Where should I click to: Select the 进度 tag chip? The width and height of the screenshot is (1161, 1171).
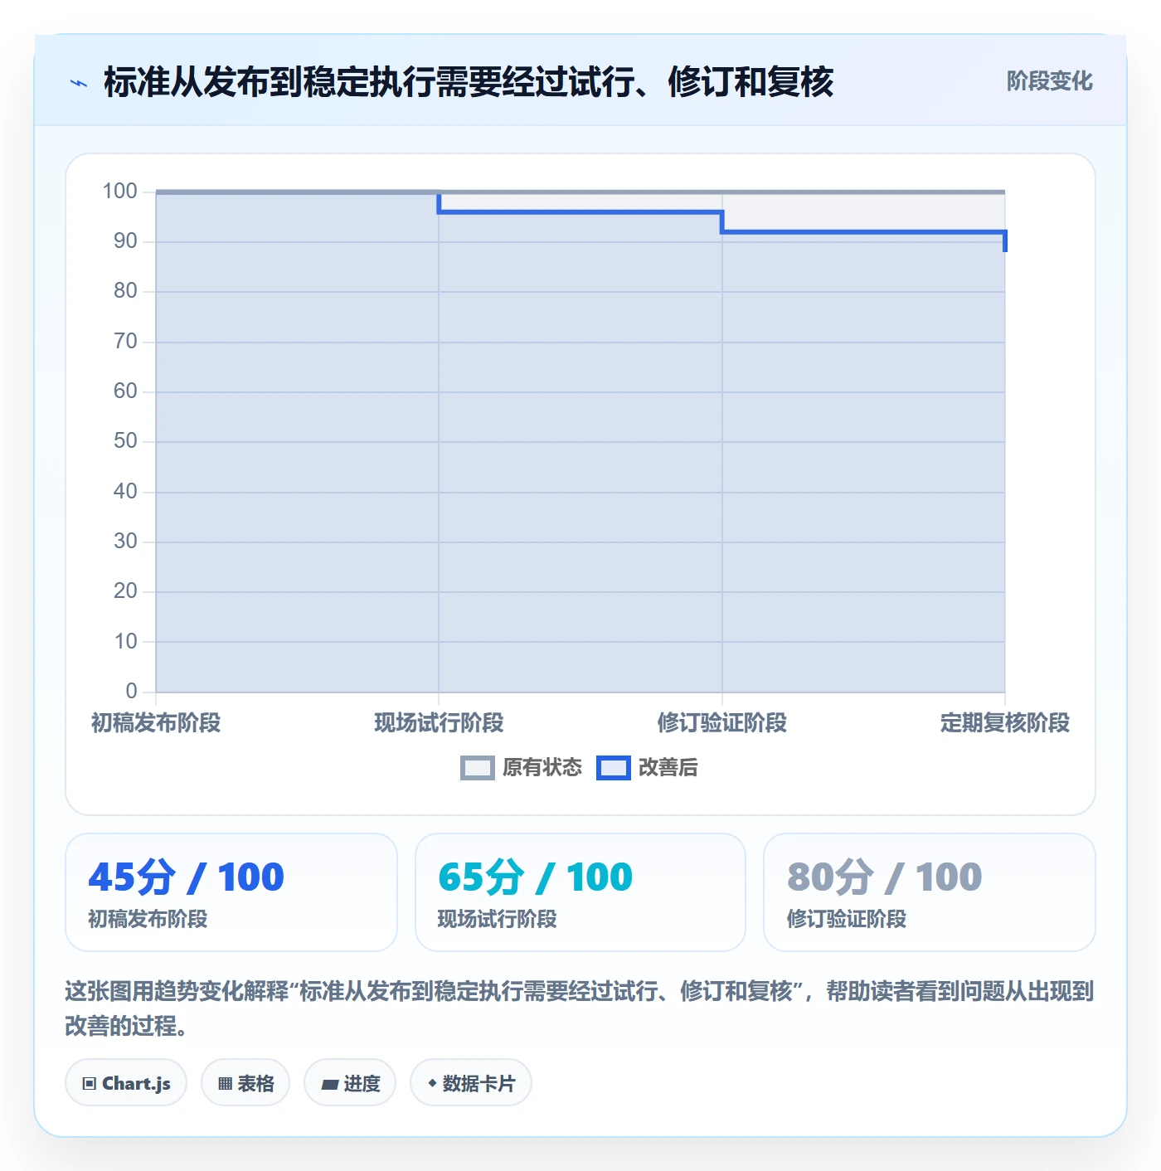click(350, 1082)
